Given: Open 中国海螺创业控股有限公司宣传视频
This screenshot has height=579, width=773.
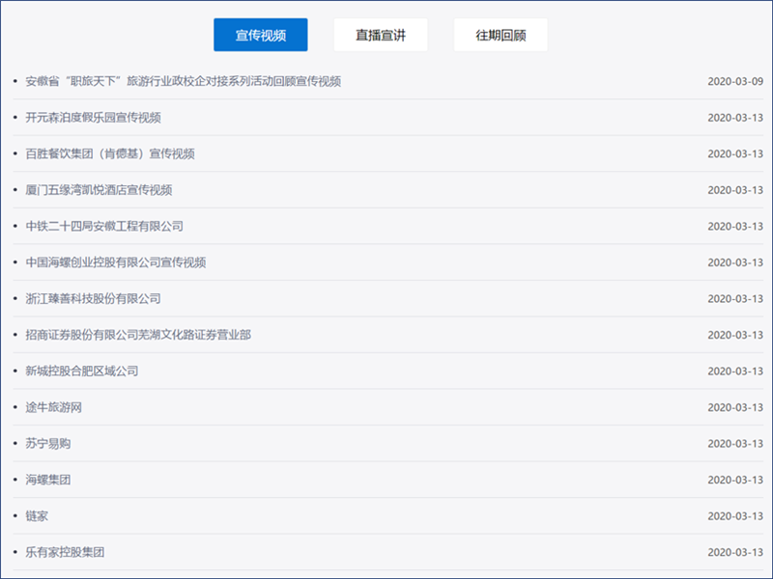Looking at the screenshot, I should (116, 262).
